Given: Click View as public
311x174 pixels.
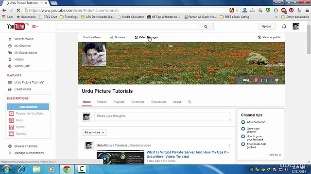Looking at the screenshot, I should pyautogui.click(x=269, y=37).
